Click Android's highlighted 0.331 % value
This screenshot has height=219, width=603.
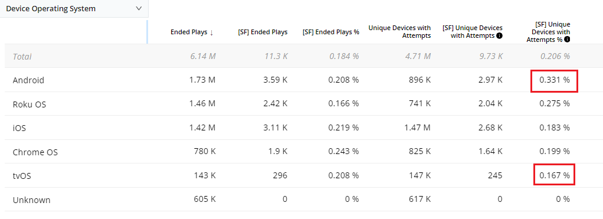[x=554, y=80]
